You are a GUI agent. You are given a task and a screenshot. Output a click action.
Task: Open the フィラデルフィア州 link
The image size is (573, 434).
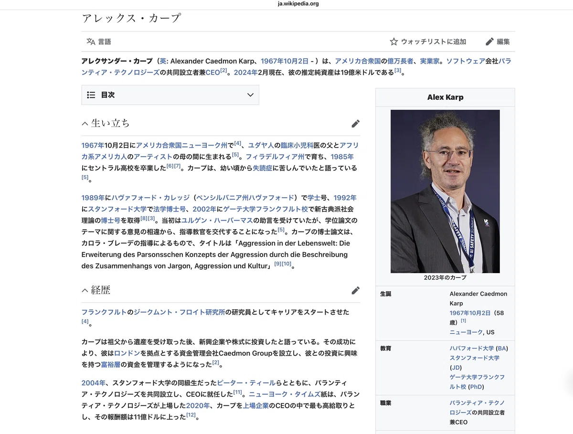(x=275, y=157)
